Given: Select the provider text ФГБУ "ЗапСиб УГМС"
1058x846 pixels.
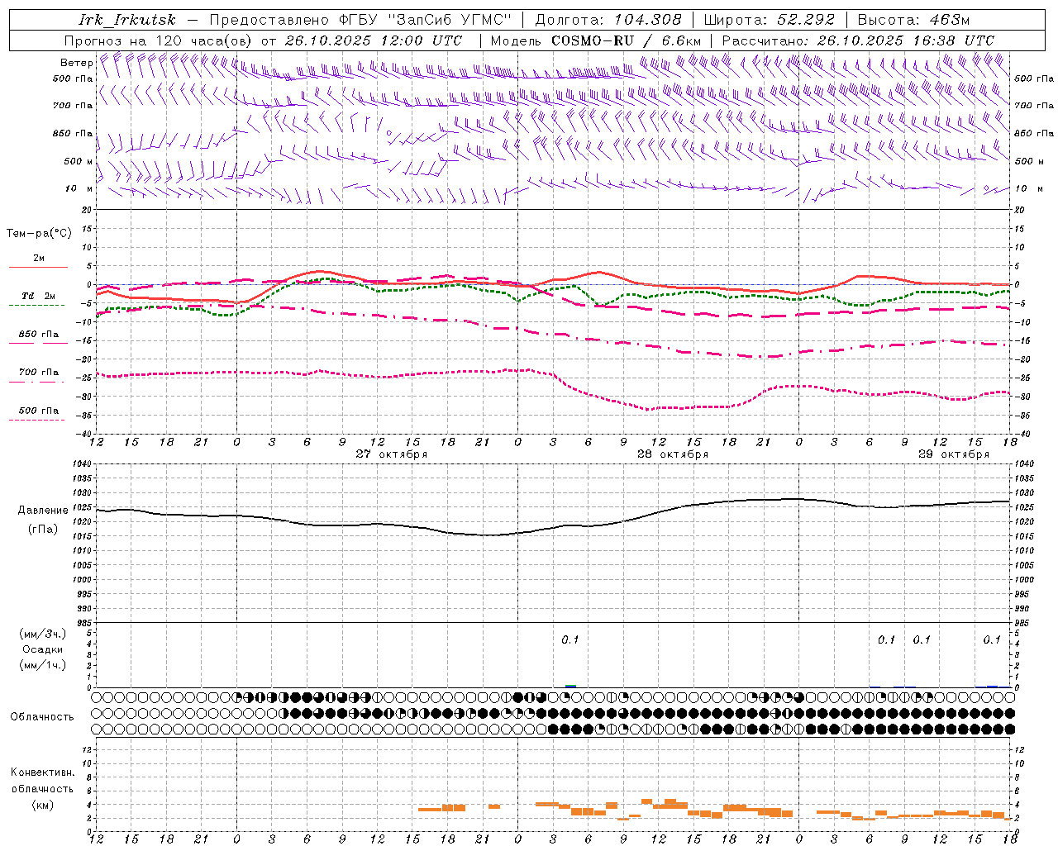Looking at the screenshot, I should pos(426,20).
